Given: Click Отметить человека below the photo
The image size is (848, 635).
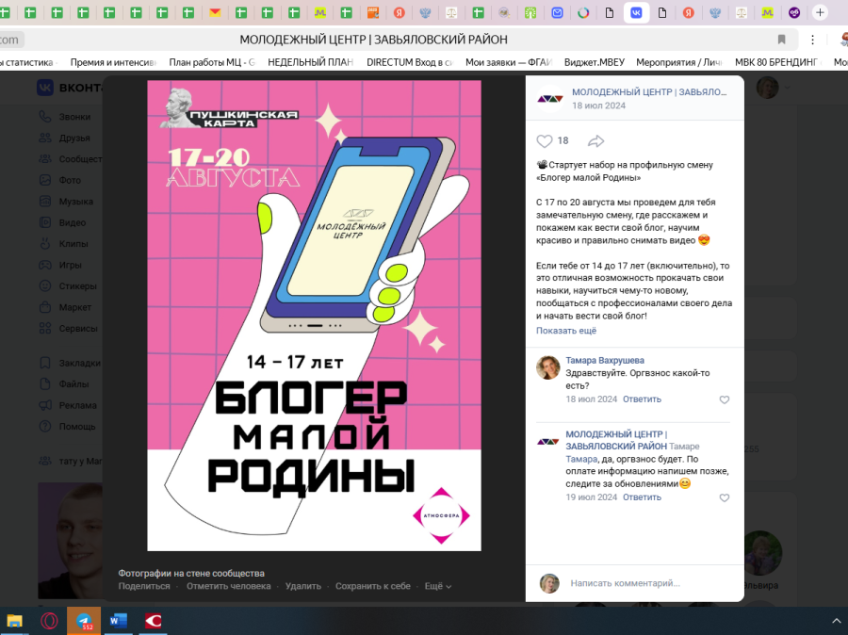Looking at the screenshot, I should 229,586.
